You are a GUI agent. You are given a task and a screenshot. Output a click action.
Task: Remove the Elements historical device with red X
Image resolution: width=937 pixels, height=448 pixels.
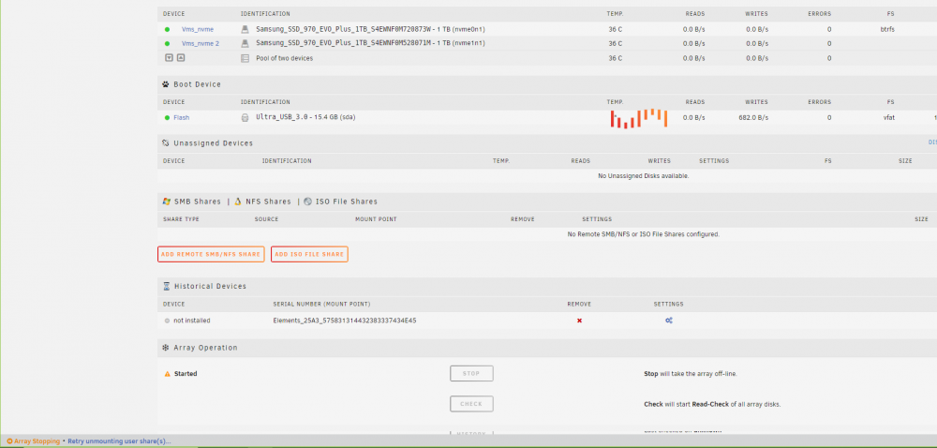(x=579, y=321)
